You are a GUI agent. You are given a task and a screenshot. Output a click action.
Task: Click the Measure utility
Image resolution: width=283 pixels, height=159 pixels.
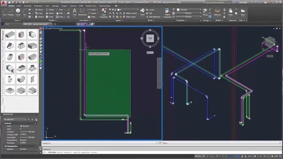pyautogui.click(x=217, y=12)
